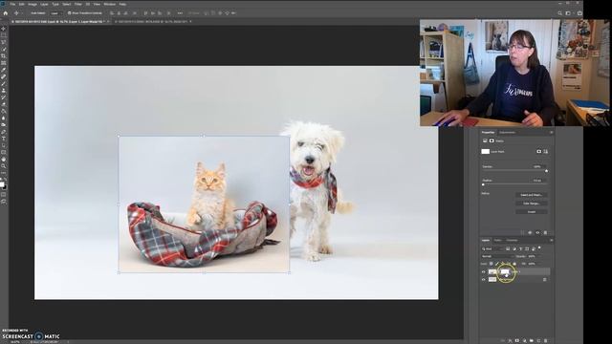Click Load Selection from Mask icon

(522, 232)
